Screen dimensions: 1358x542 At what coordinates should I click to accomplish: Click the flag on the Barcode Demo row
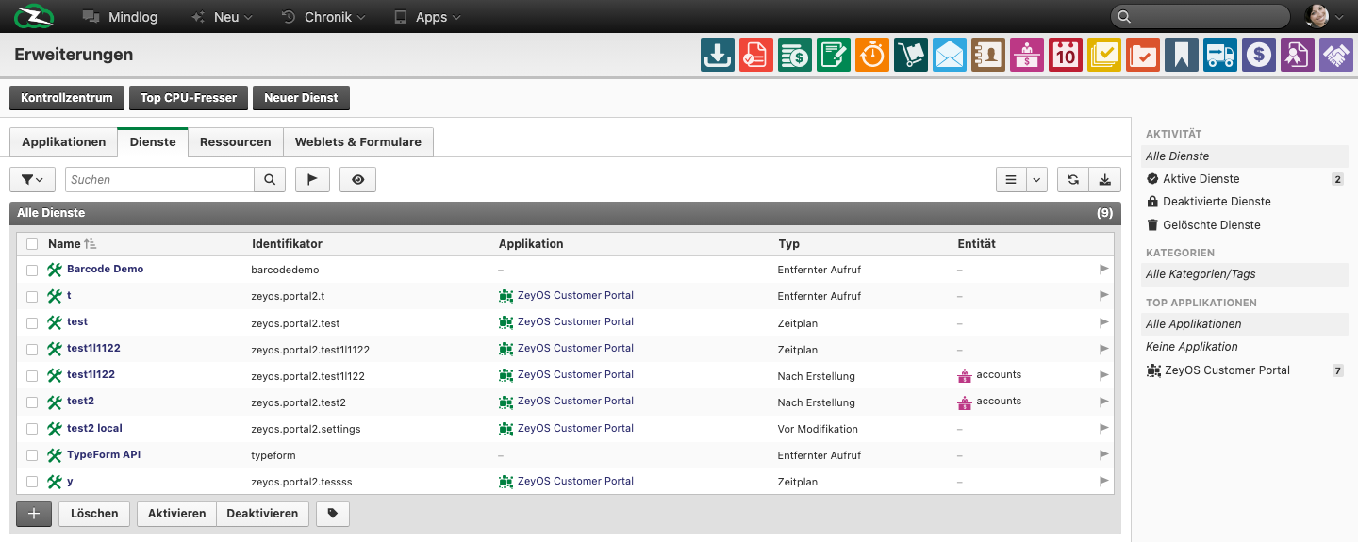coord(1103,270)
